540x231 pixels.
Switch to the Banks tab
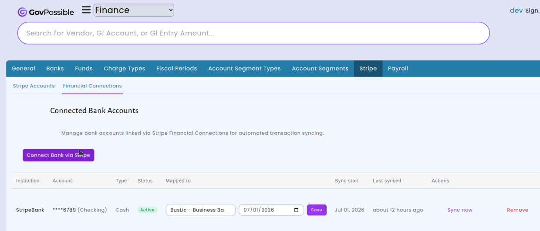55,68
